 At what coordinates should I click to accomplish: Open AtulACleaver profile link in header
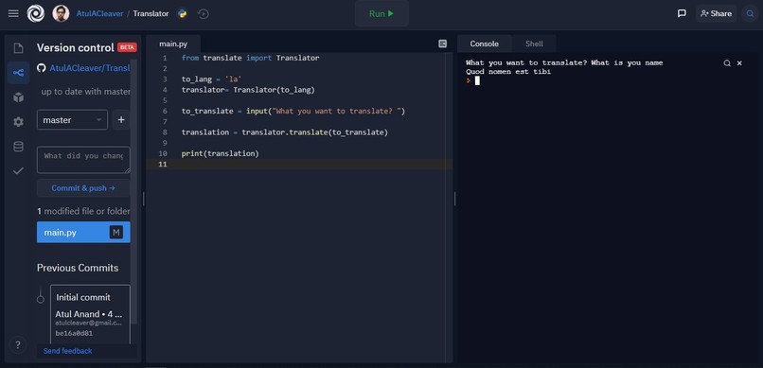click(98, 13)
